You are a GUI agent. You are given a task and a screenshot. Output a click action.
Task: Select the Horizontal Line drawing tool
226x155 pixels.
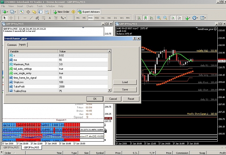[x=25, y=18]
